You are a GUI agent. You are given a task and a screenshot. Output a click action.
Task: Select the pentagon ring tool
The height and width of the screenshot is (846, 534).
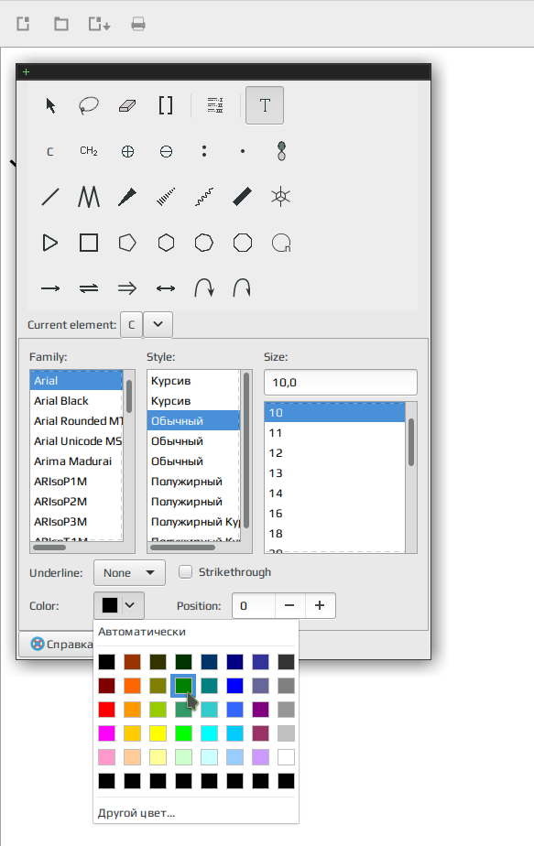[127, 243]
